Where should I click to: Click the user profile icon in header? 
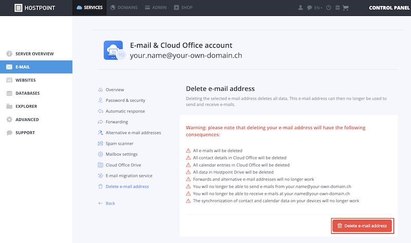301,8
